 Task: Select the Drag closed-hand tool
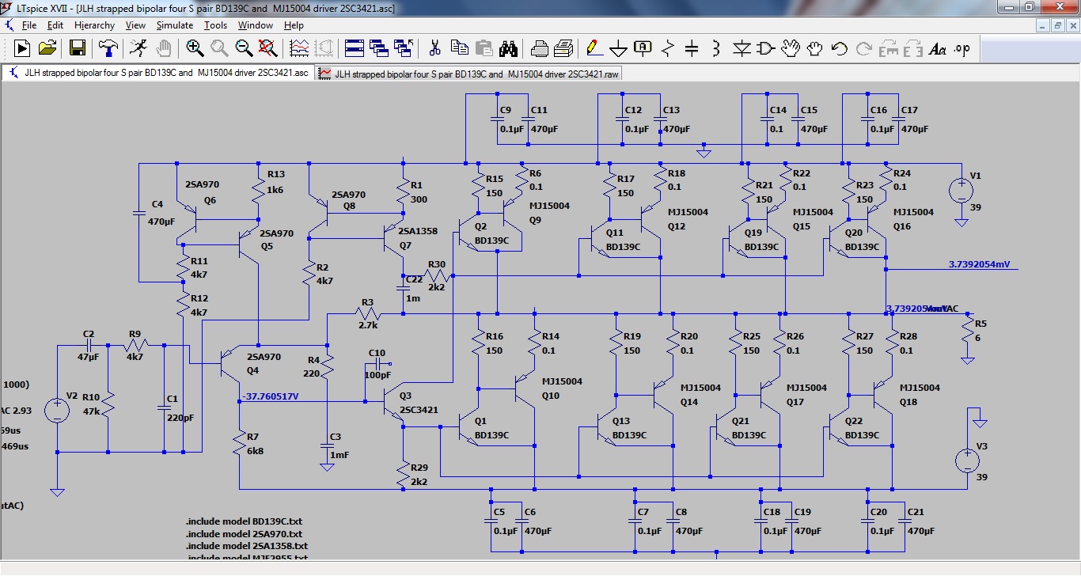click(x=814, y=48)
